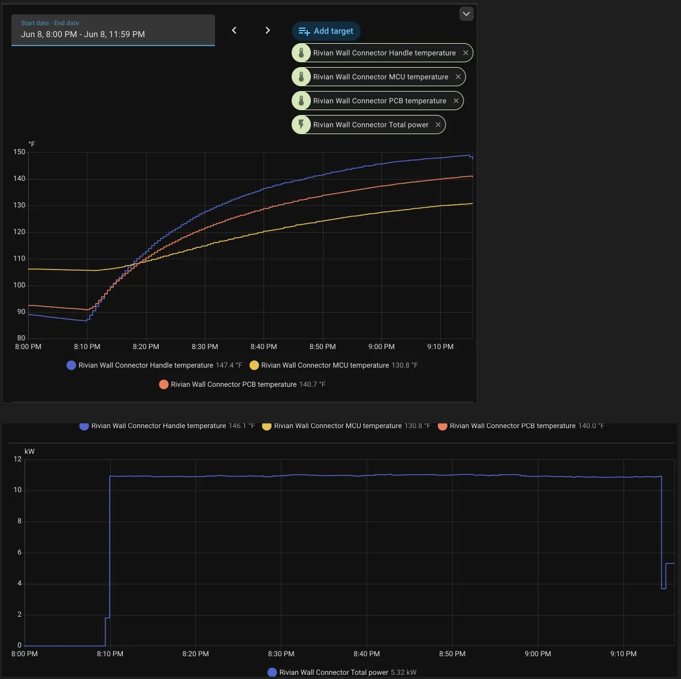Select Rivian Wall Connector Total power chip label
This screenshot has height=679, width=681.
coord(371,125)
